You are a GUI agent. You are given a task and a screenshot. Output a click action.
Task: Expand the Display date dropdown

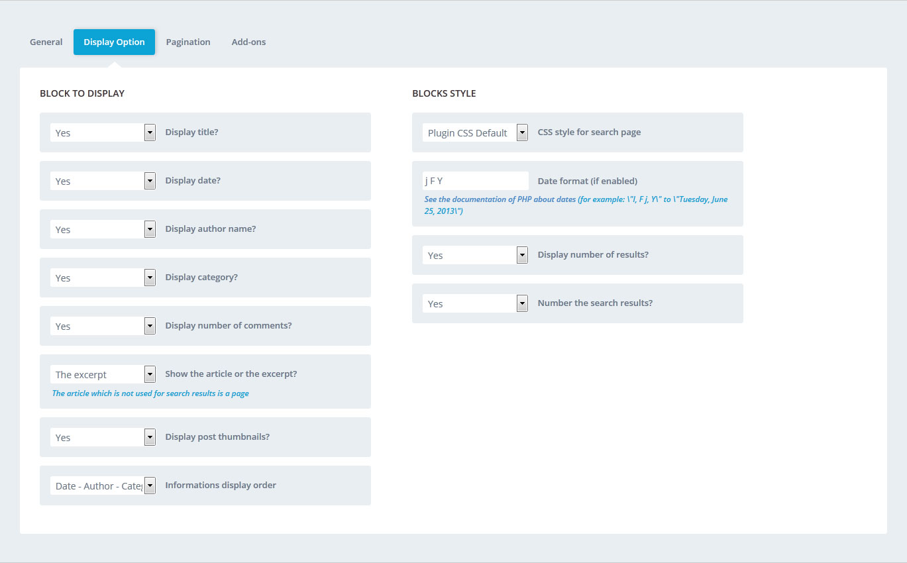(x=103, y=181)
